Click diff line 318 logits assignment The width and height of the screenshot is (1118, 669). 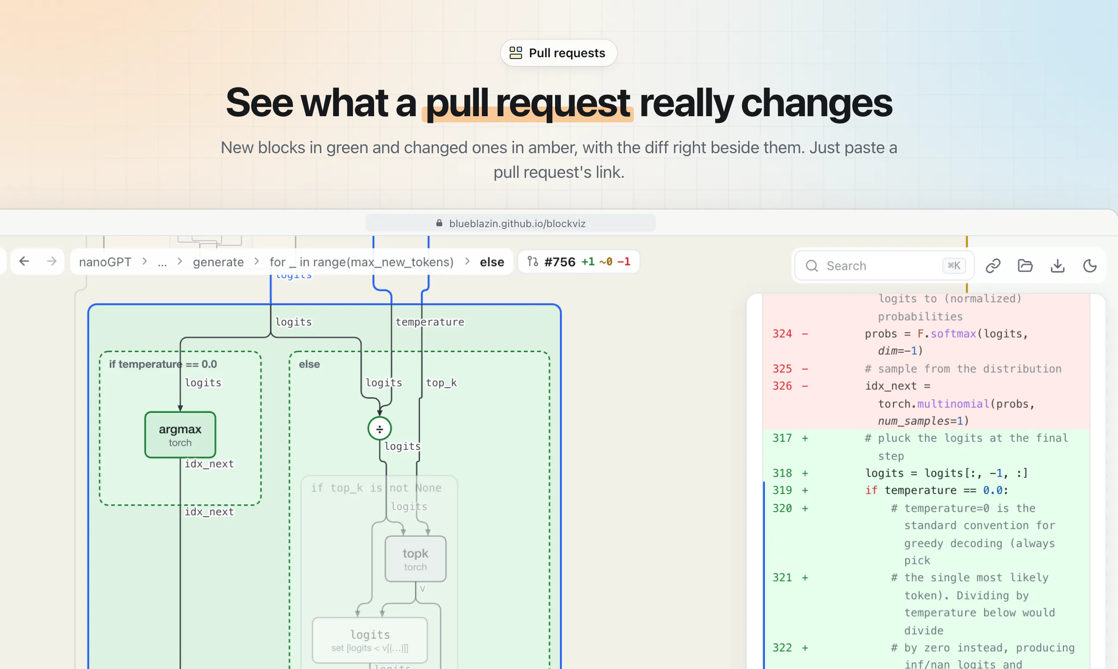926,473
